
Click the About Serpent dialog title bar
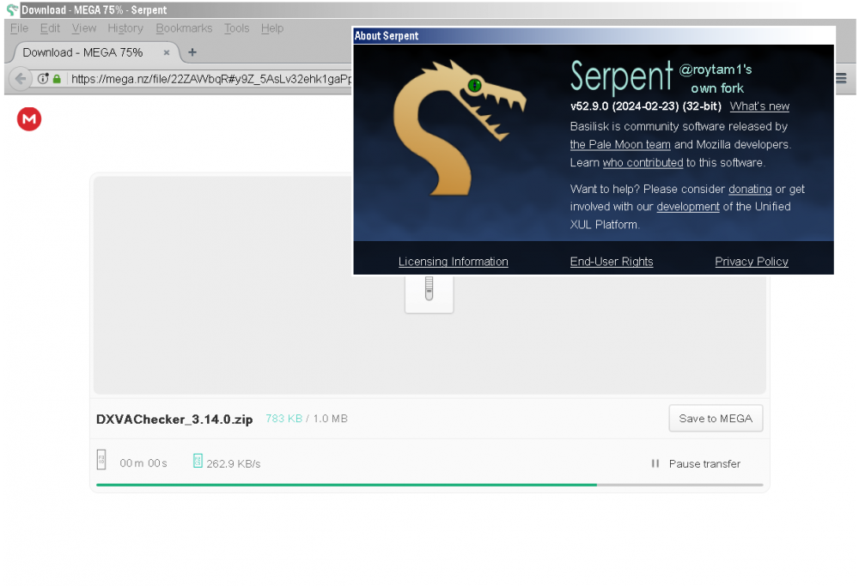tap(594, 36)
